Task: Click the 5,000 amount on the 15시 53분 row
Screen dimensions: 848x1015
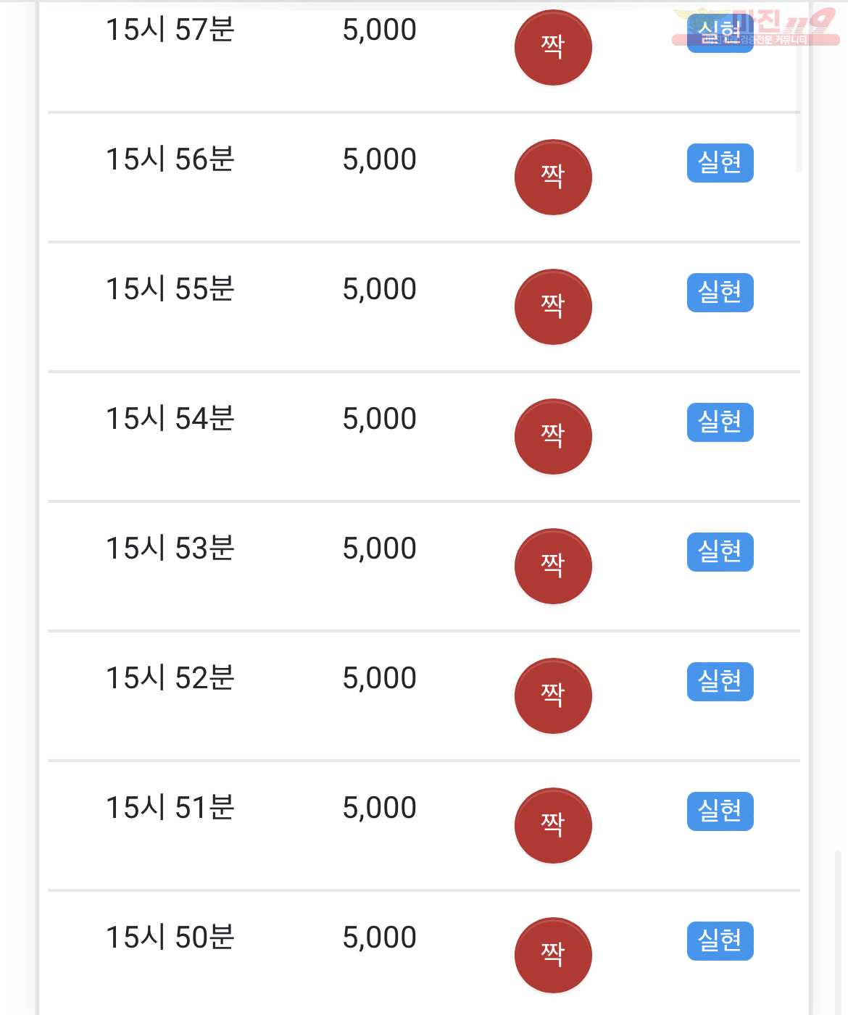Action: (380, 548)
